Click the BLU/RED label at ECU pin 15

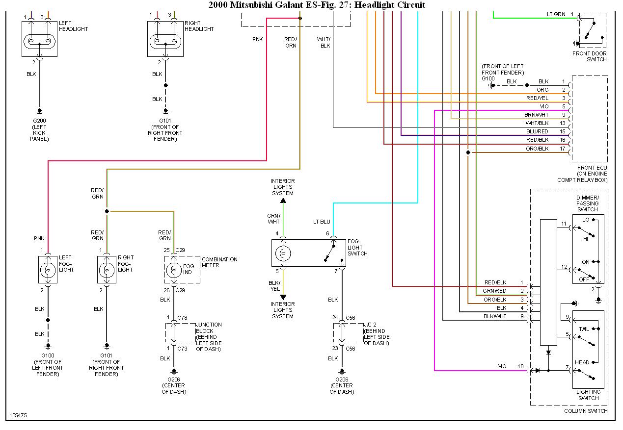point(537,131)
